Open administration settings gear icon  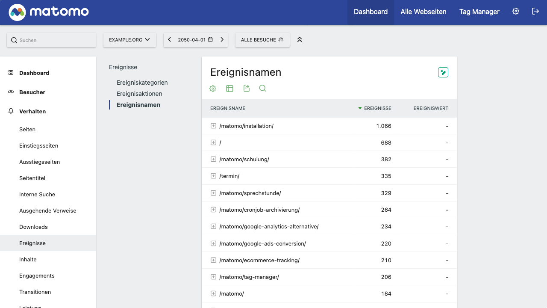516,12
